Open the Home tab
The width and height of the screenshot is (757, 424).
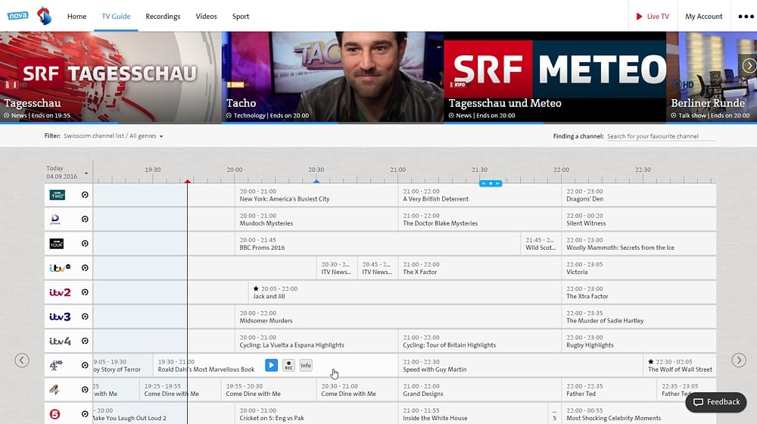[76, 17]
